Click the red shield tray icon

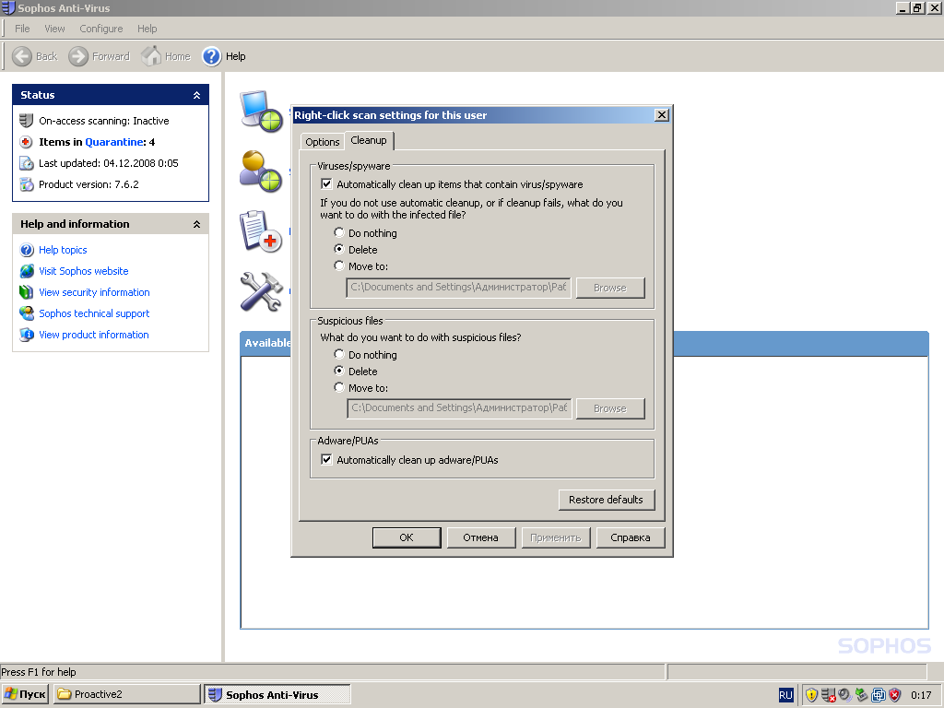(895, 695)
